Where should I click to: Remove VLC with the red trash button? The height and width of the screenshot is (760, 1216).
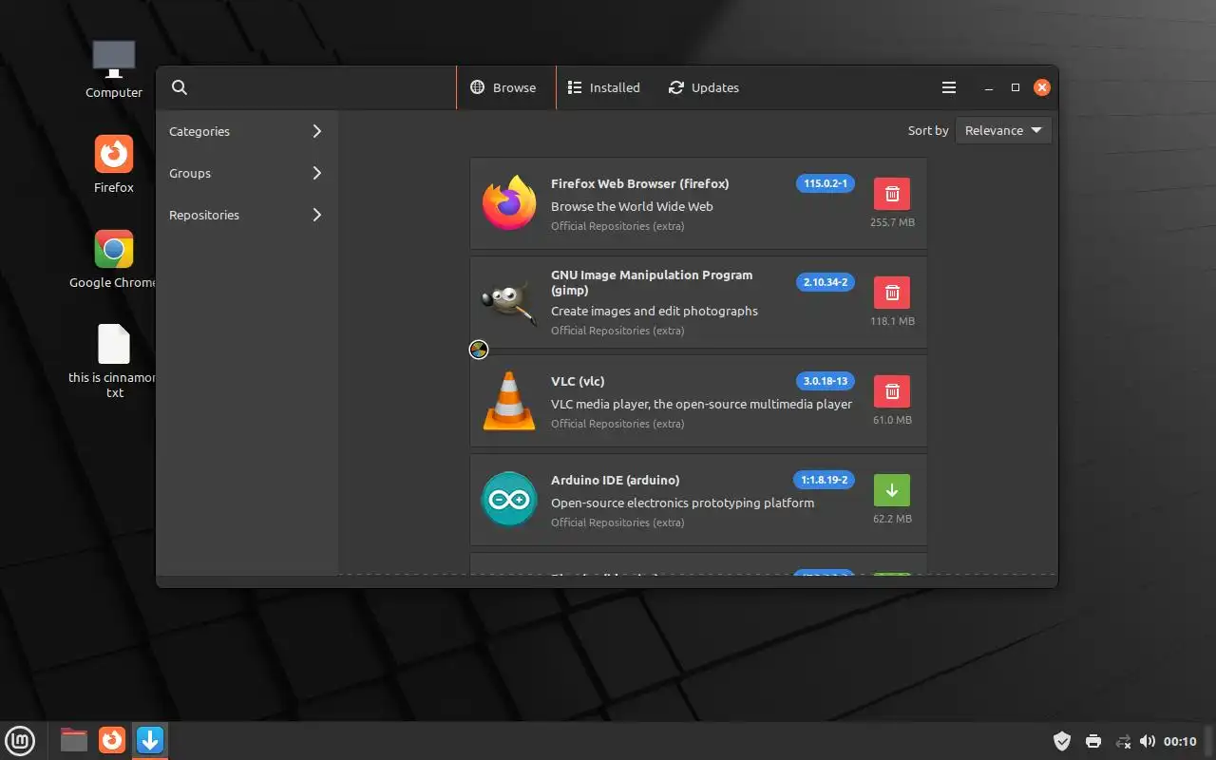pyautogui.click(x=892, y=391)
